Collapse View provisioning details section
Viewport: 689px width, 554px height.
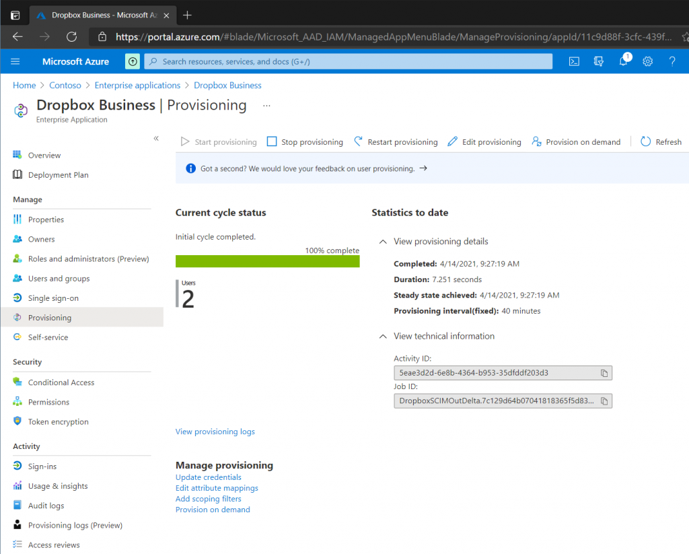(383, 242)
